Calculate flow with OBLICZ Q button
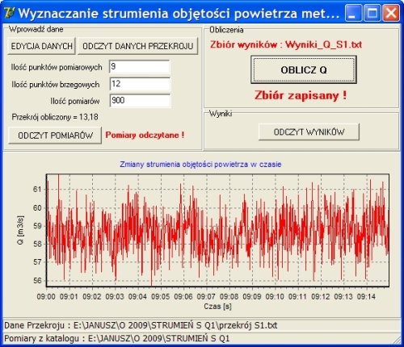Viewport: 404px width, 347px height. [x=304, y=70]
